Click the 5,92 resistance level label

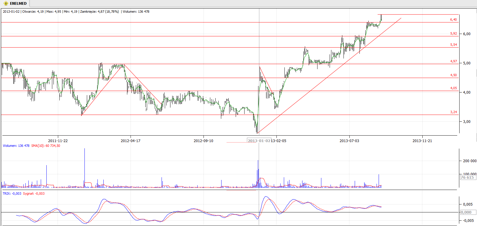[x=453, y=33]
